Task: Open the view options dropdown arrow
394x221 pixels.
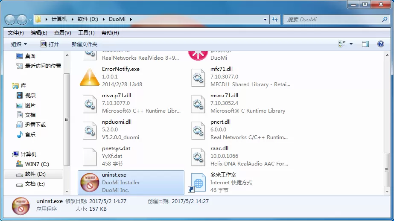Action: pos(351,44)
